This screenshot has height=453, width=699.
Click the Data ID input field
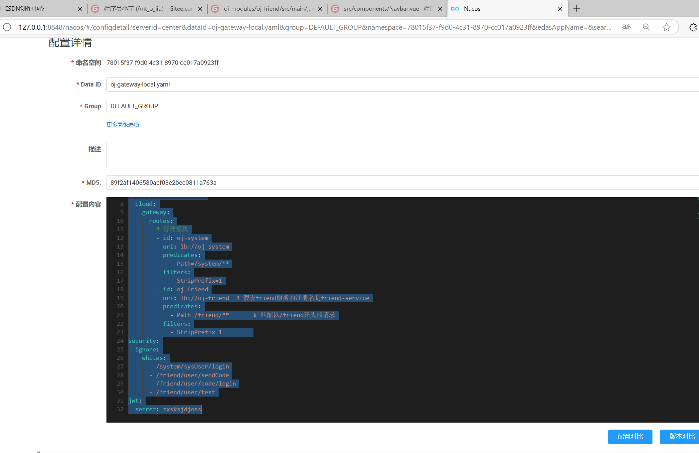(402, 85)
